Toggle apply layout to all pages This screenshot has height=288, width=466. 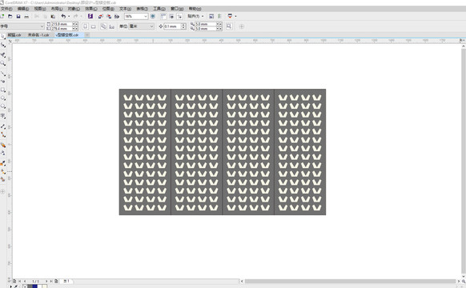tap(103, 26)
